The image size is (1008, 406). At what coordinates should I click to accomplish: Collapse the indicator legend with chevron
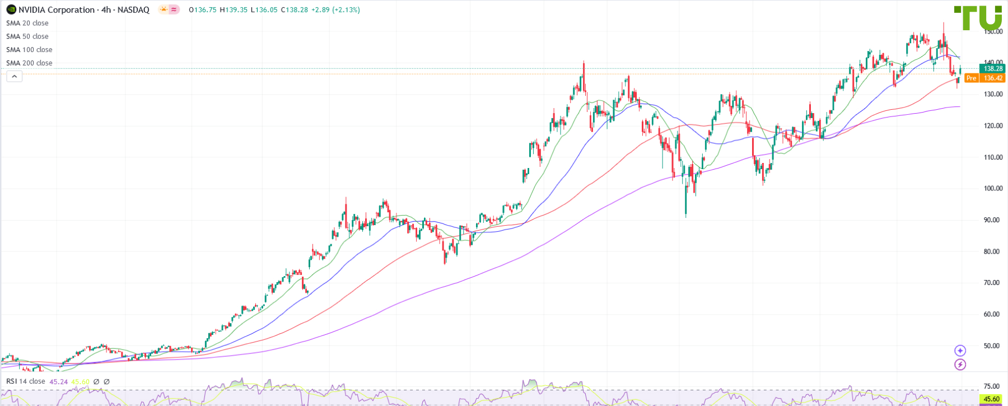14,76
